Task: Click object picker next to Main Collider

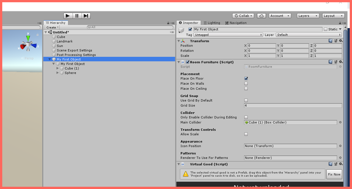Action: 340,122
